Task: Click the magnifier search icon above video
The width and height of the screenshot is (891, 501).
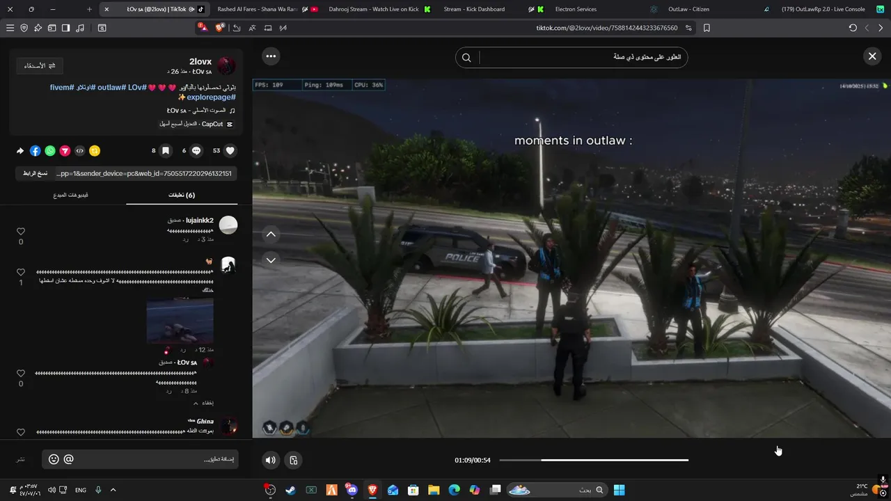Action: click(466, 58)
